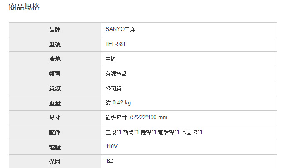
Task: Select the 配件 label cell
Action: pos(55,132)
